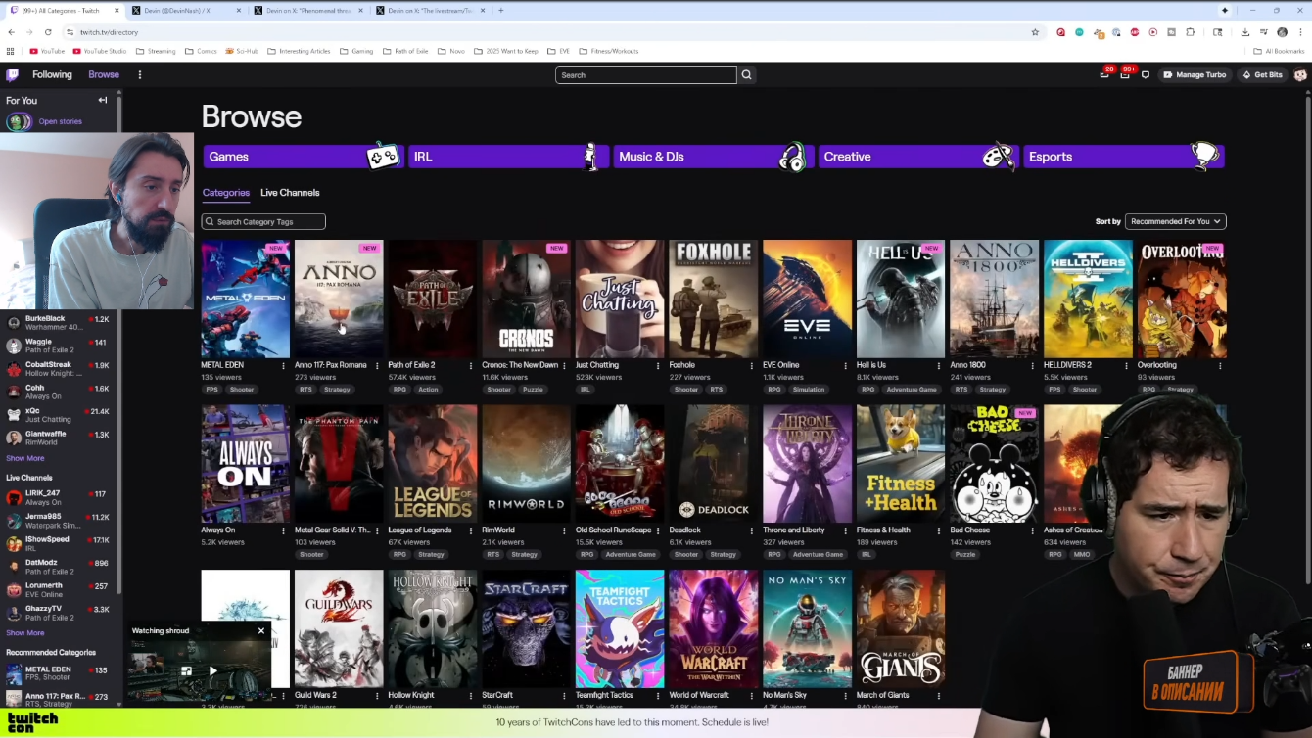The image size is (1312, 738).
Task: Open the Old School RuneScape title link
Action: pos(613,530)
